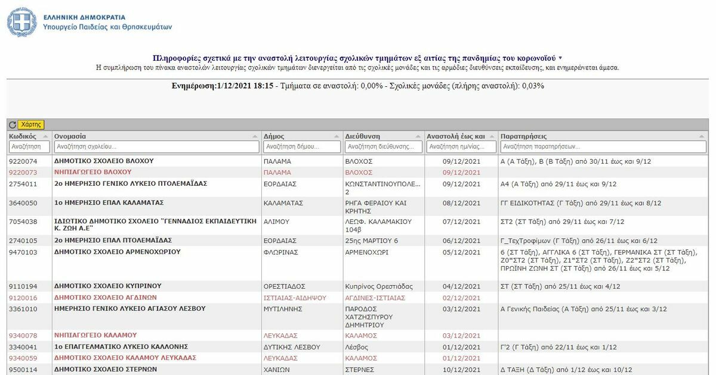
Task: Focus the suspension date search field
Action: coord(461,146)
